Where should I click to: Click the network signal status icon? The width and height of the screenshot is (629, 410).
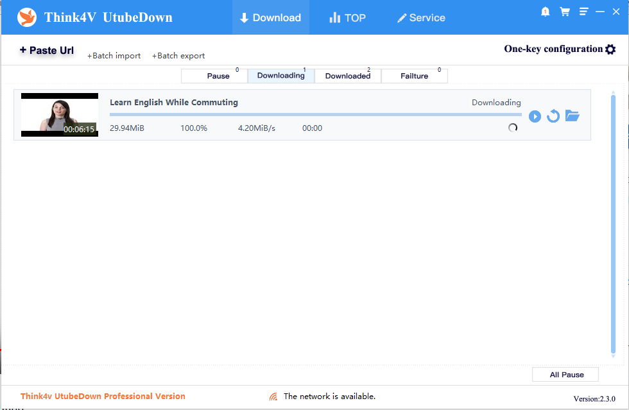(x=273, y=397)
